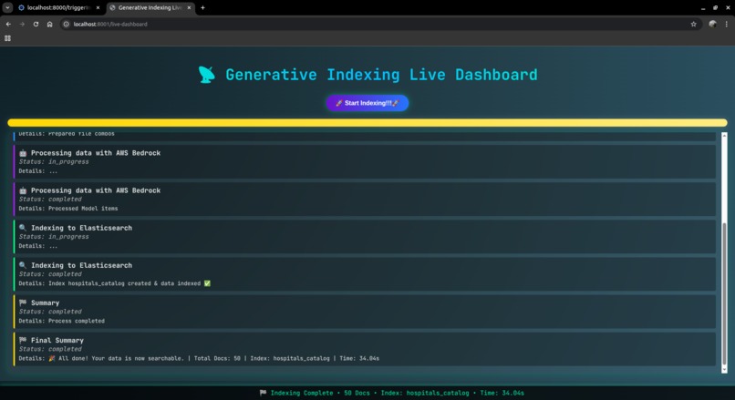This screenshot has height=400, width=735.
Task: Bookmark this page with the star icon
Action: [693, 24]
